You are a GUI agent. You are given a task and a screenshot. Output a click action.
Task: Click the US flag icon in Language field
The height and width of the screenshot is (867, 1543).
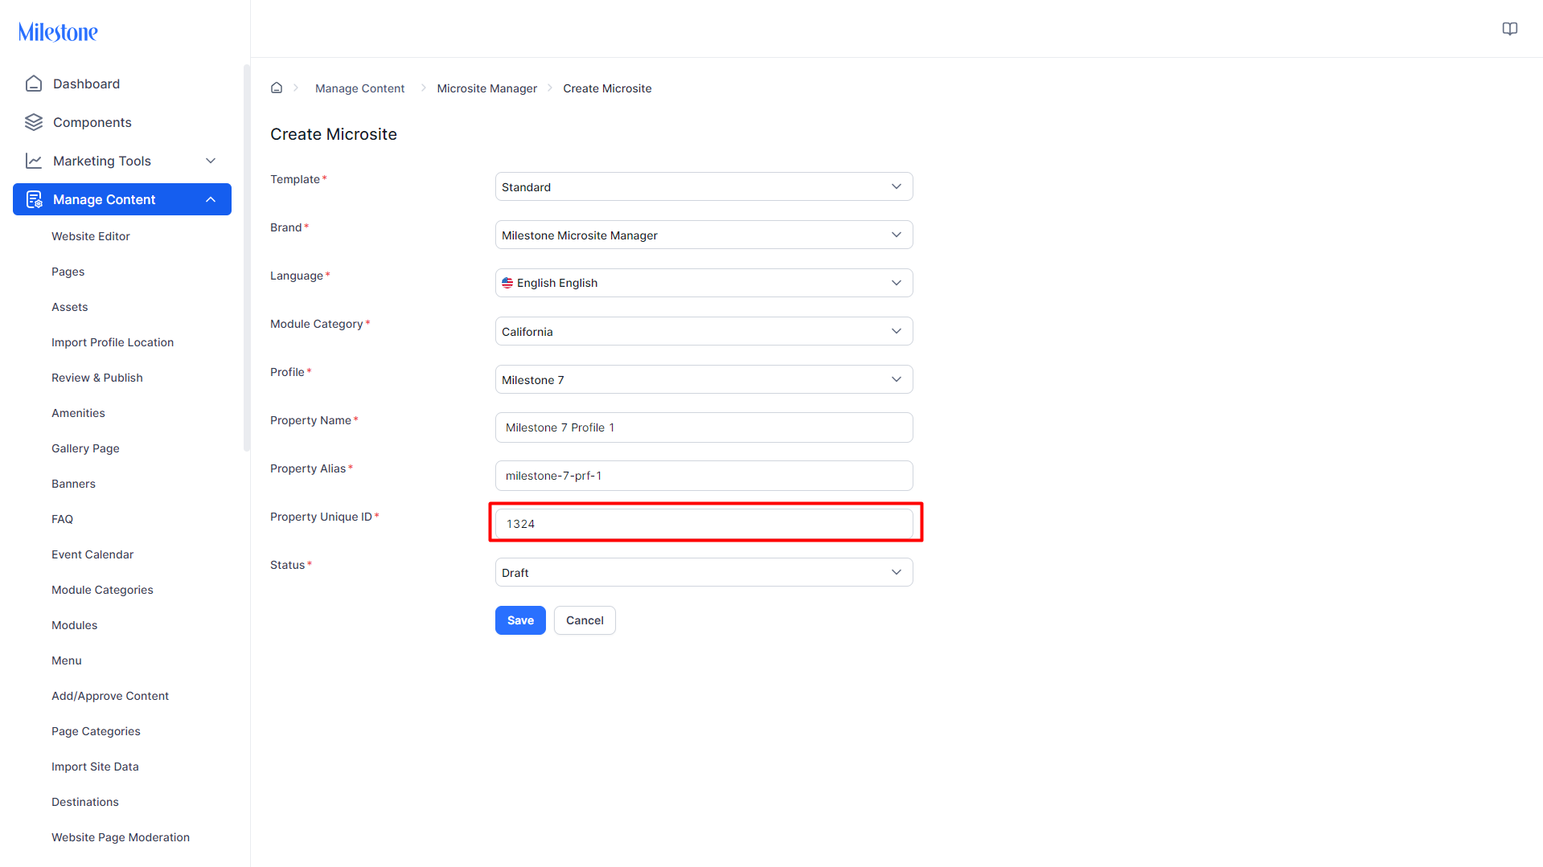tap(507, 283)
